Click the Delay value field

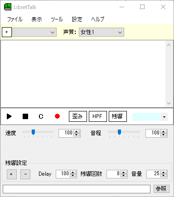(63, 174)
